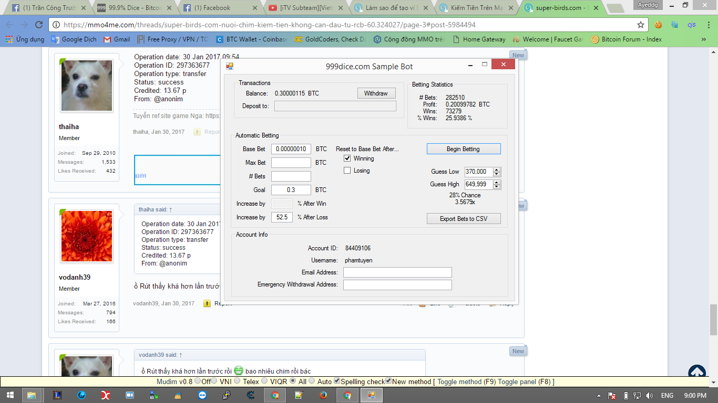
Task: Click thaiha's white dog avatar
Action: [x=87, y=86]
